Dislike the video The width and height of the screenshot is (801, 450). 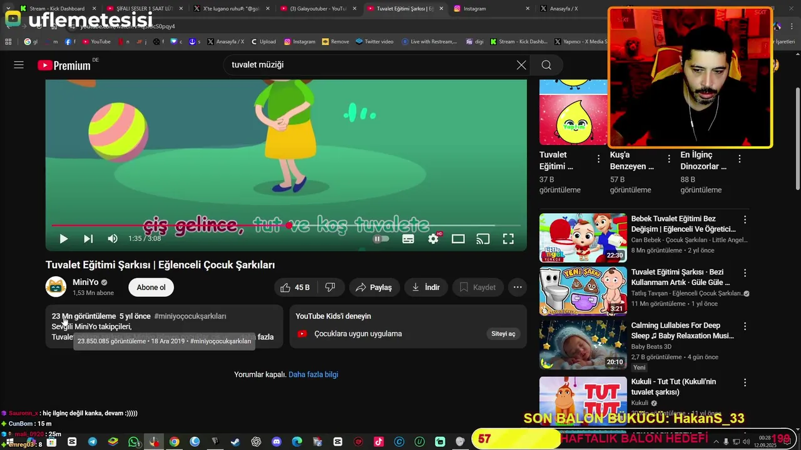(x=330, y=287)
